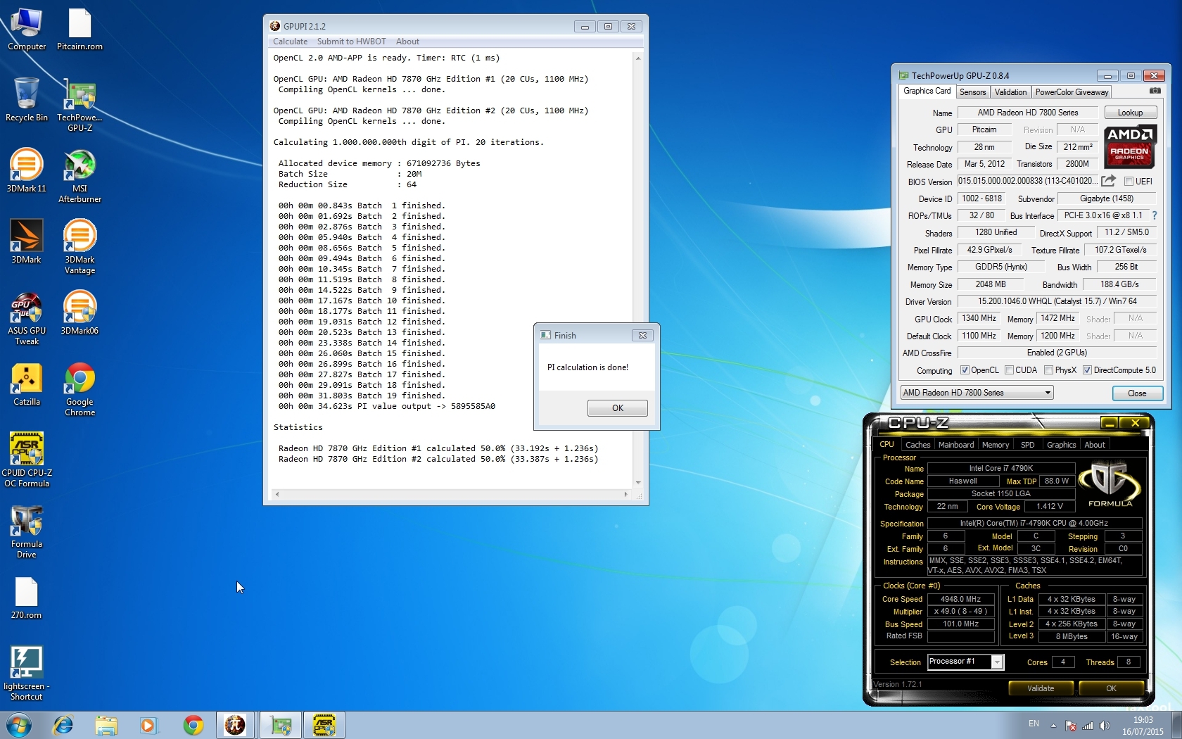Click the Validate button in CPU-Z

pos(1041,688)
